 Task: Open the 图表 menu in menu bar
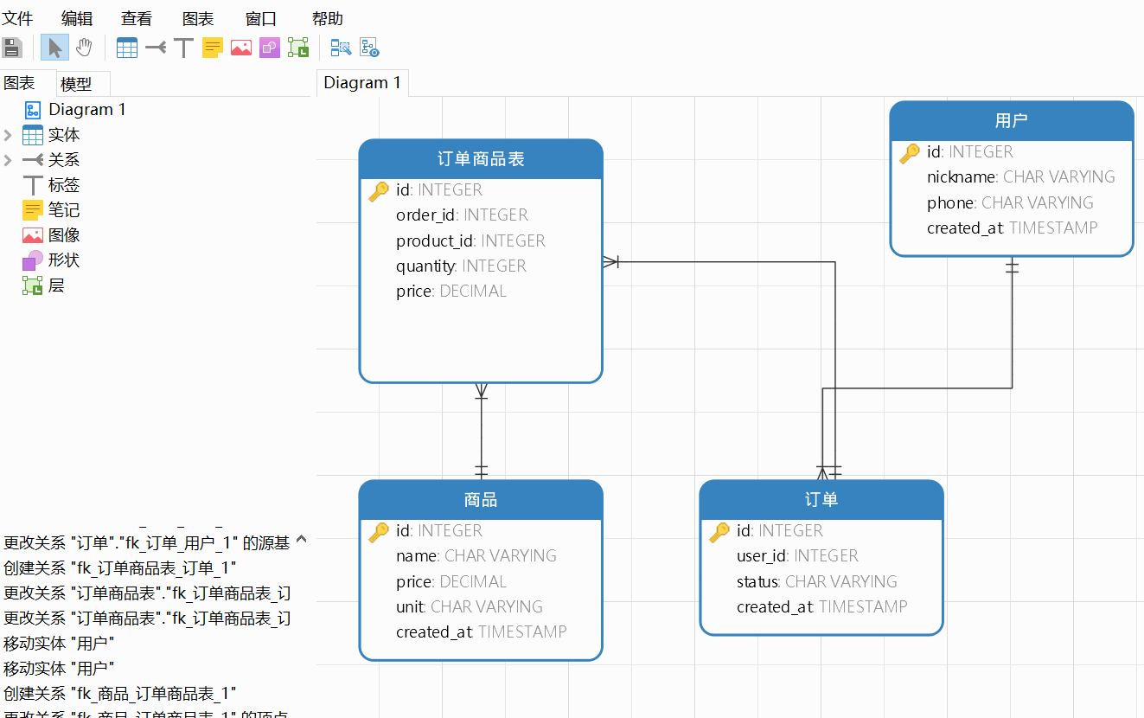198,18
